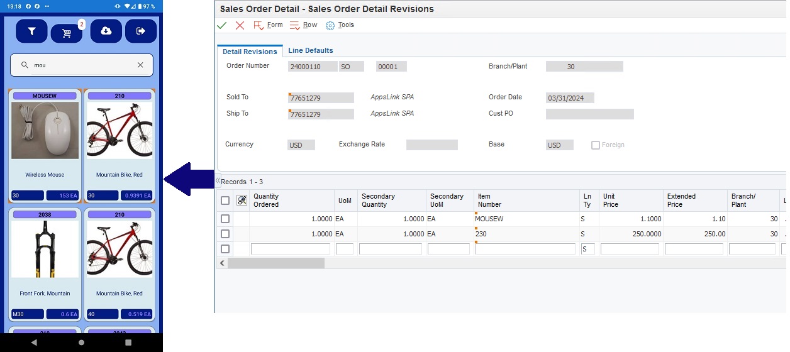Viewport: 790px width, 352px height.
Task: Open the filter funnel button in the mobile app
Action: coord(31,31)
